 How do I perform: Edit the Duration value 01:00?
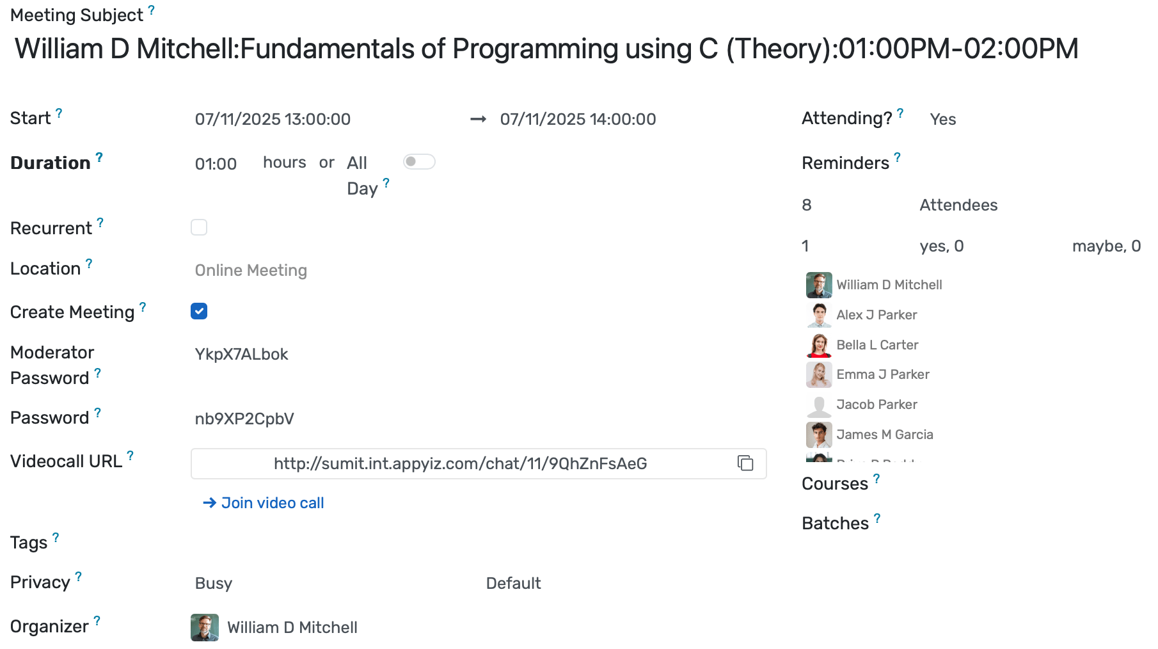tap(216, 164)
